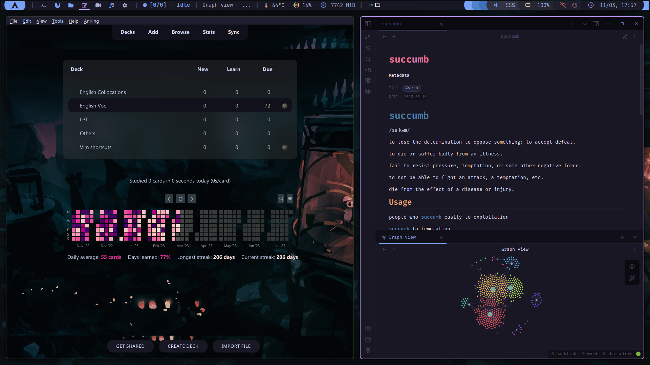Open the Tools menu in Anki
Viewport: 650px width, 365px height.
click(58, 21)
